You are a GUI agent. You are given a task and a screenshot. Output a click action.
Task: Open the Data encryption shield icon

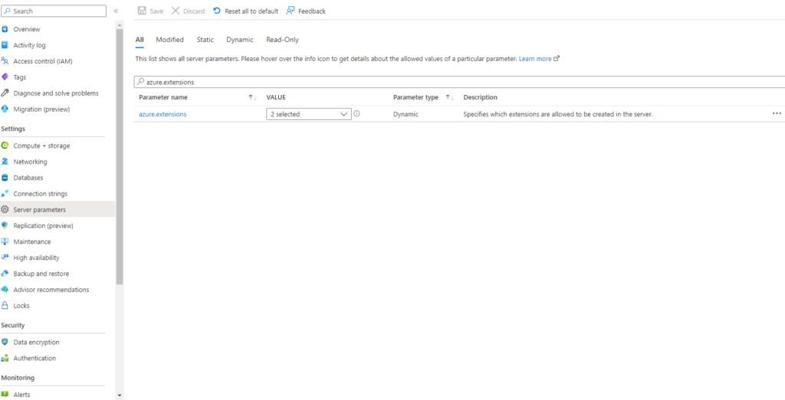(x=5, y=342)
